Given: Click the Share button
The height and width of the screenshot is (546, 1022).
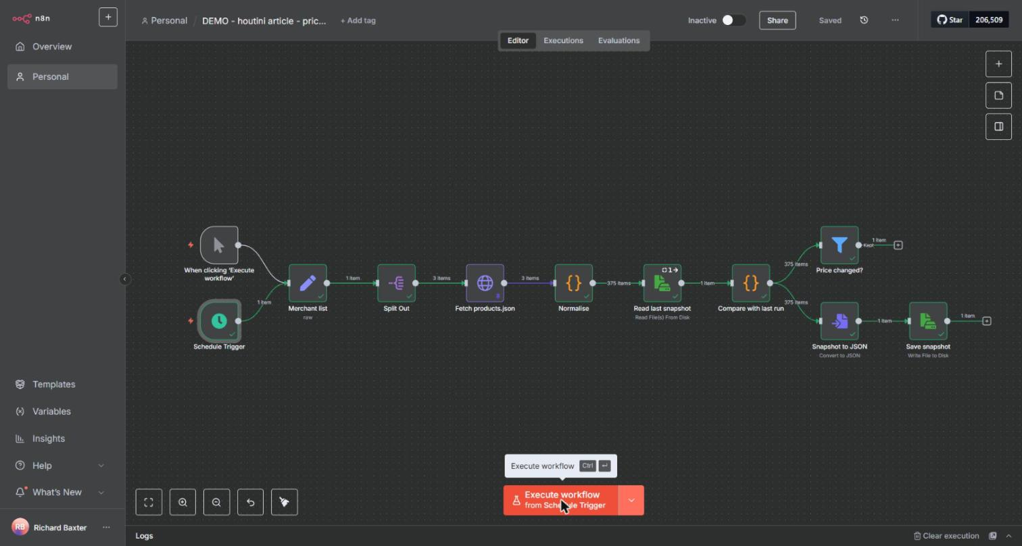Looking at the screenshot, I should [x=777, y=20].
